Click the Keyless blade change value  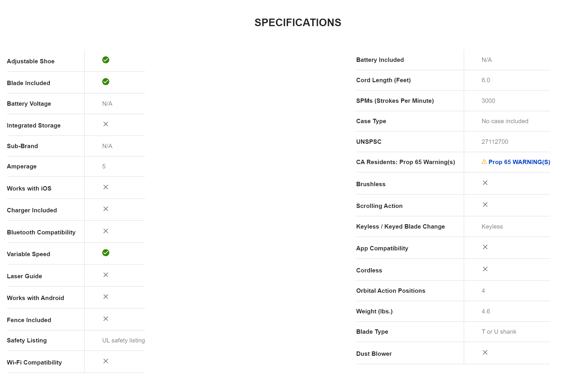[x=492, y=227]
